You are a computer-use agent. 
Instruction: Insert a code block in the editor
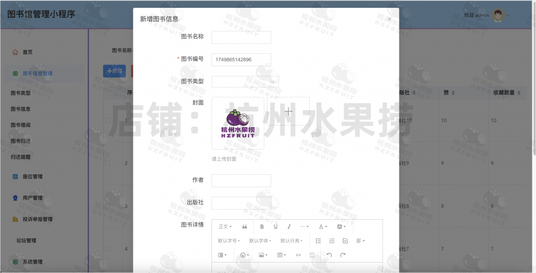pos(298,255)
